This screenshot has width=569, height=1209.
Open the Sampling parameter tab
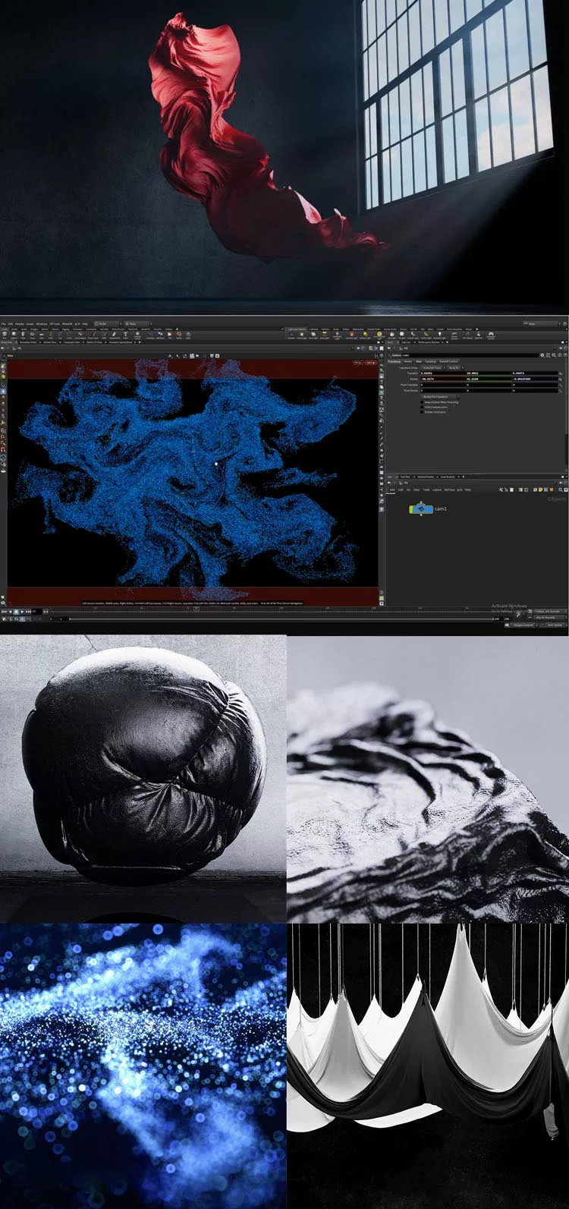pyautogui.click(x=430, y=361)
